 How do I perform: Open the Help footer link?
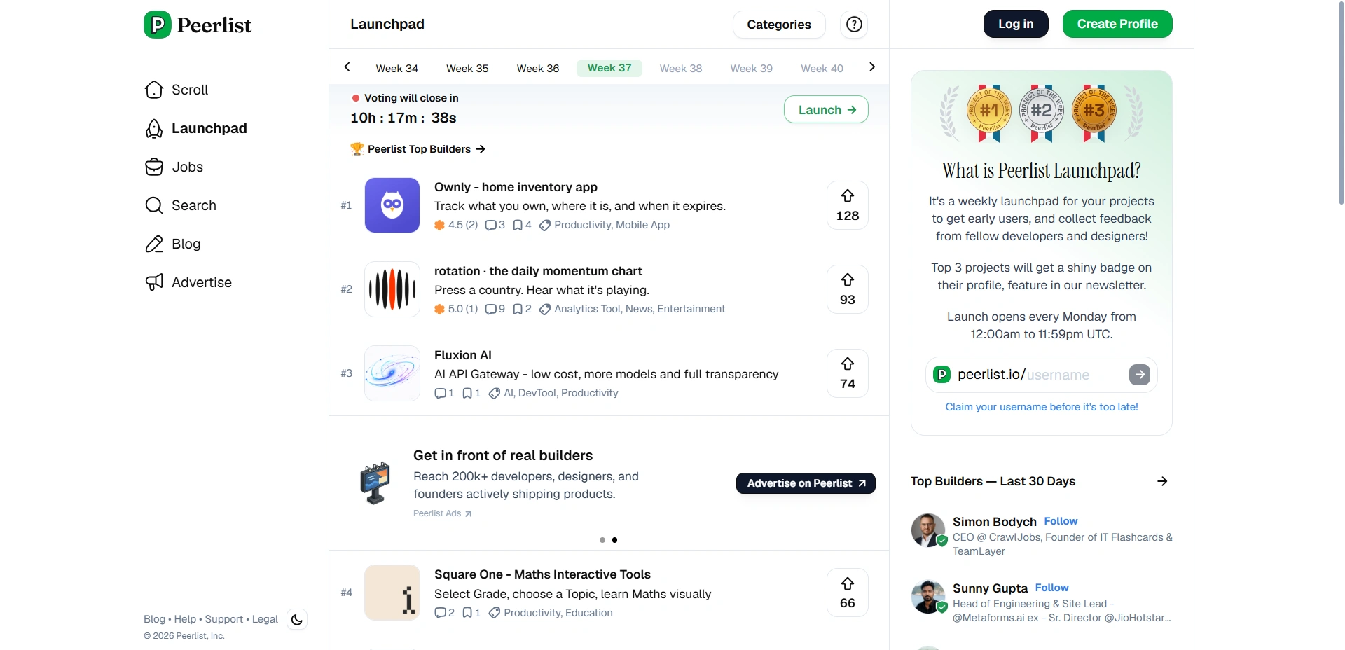click(x=185, y=619)
